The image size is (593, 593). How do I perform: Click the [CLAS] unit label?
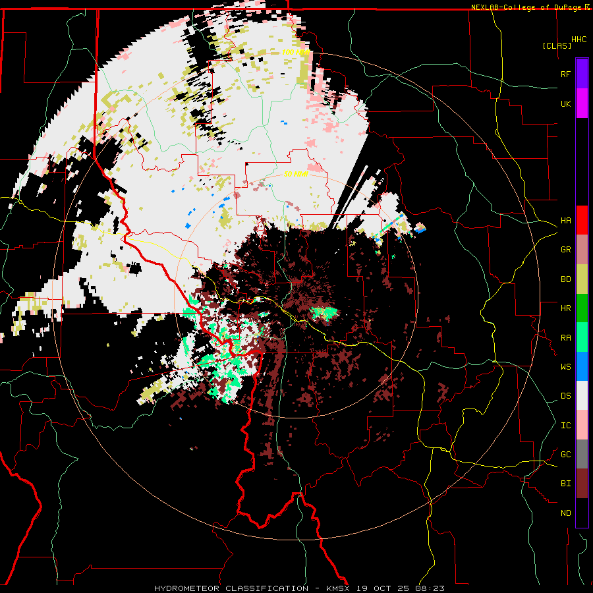pos(557,45)
